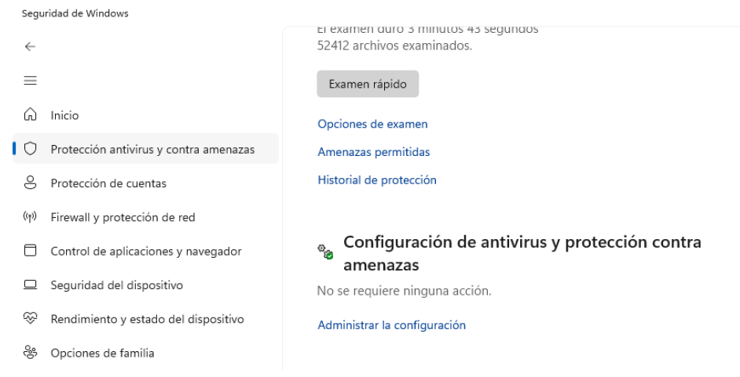Click the person icon for account protection

coord(31,183)
